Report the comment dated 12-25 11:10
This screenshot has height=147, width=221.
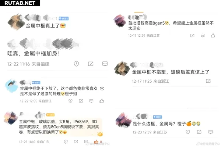point(66,141)
